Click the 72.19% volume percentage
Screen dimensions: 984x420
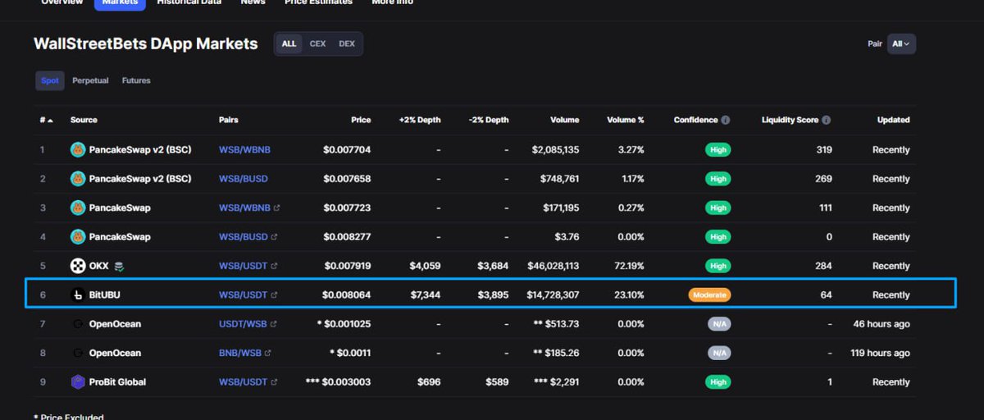click(629, 266)
